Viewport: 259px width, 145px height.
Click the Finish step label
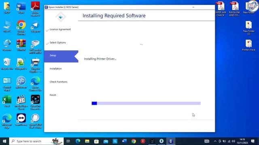point(53,95)
